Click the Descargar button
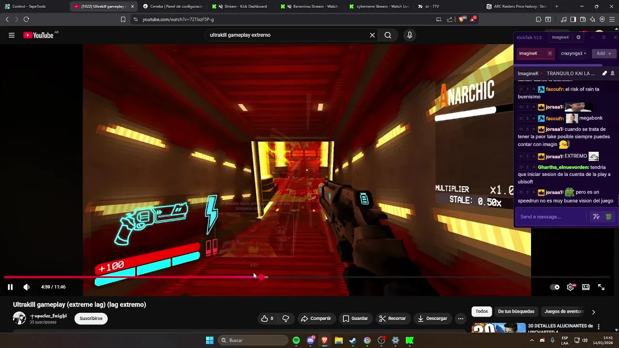Image resolution: width=619 pixels, height=348 pixels. (x=432, y=319)
